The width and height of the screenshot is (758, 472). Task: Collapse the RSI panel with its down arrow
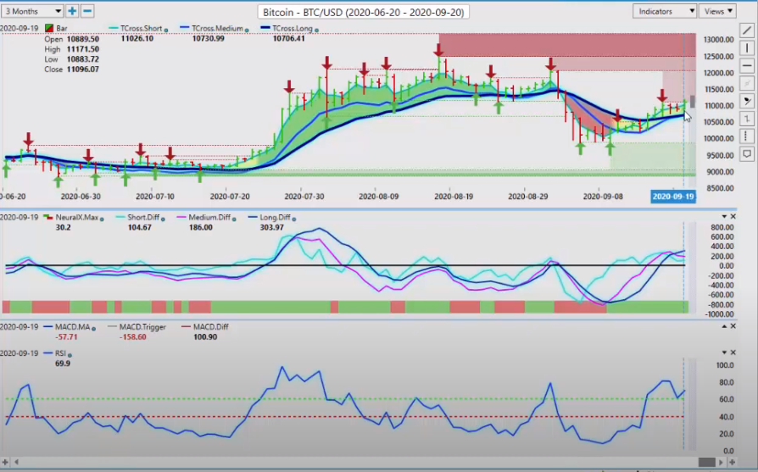724,353
